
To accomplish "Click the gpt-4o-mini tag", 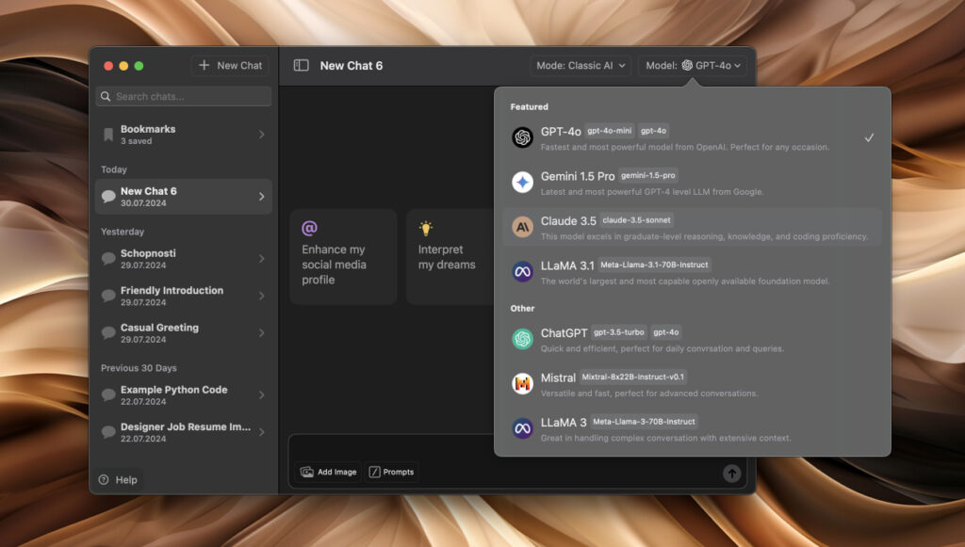I will tap(610, 131).
